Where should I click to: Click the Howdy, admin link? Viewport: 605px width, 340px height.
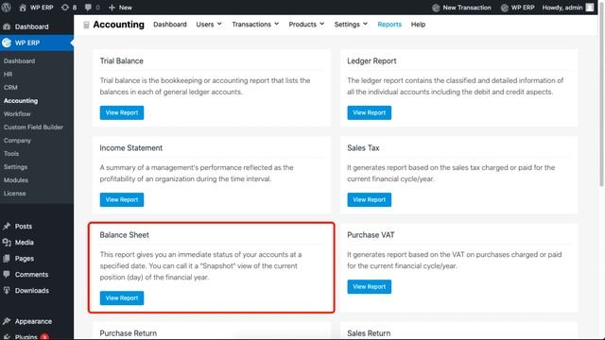click(562, 8)
